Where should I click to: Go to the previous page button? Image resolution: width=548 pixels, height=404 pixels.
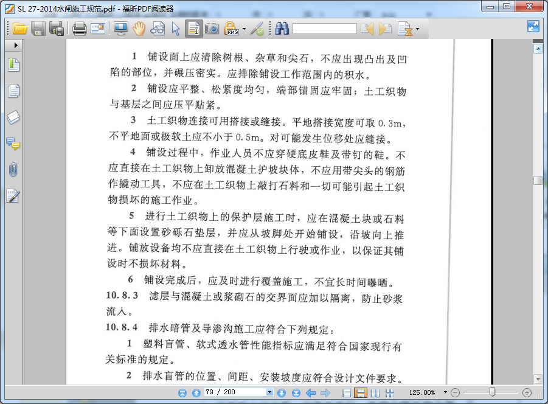click(x=196, y=393)
